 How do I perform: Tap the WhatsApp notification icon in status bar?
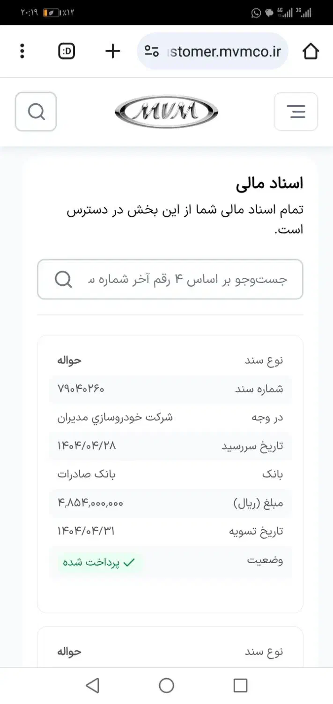tap(256, 13)
